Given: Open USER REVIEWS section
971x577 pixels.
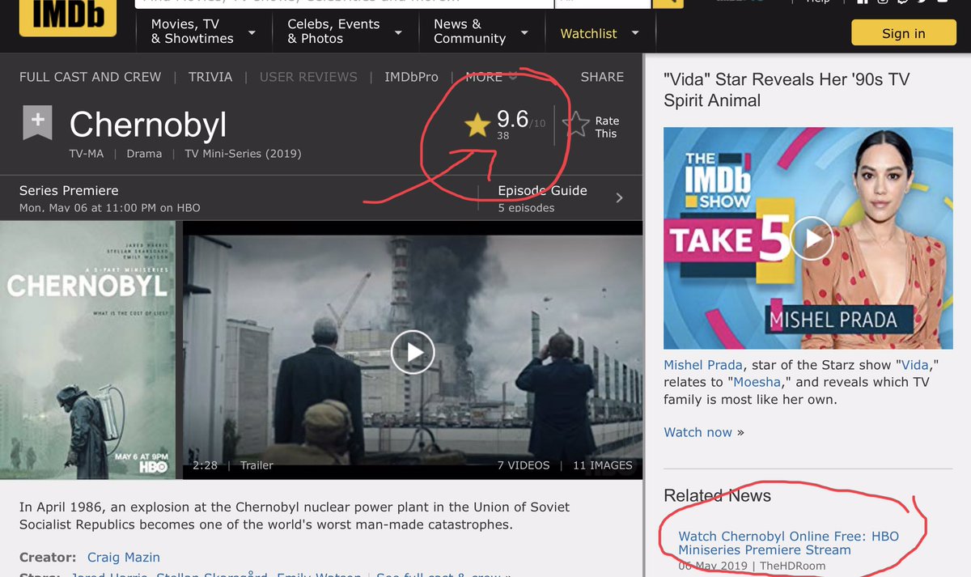Looking at the screenshot, I should 308,77.
